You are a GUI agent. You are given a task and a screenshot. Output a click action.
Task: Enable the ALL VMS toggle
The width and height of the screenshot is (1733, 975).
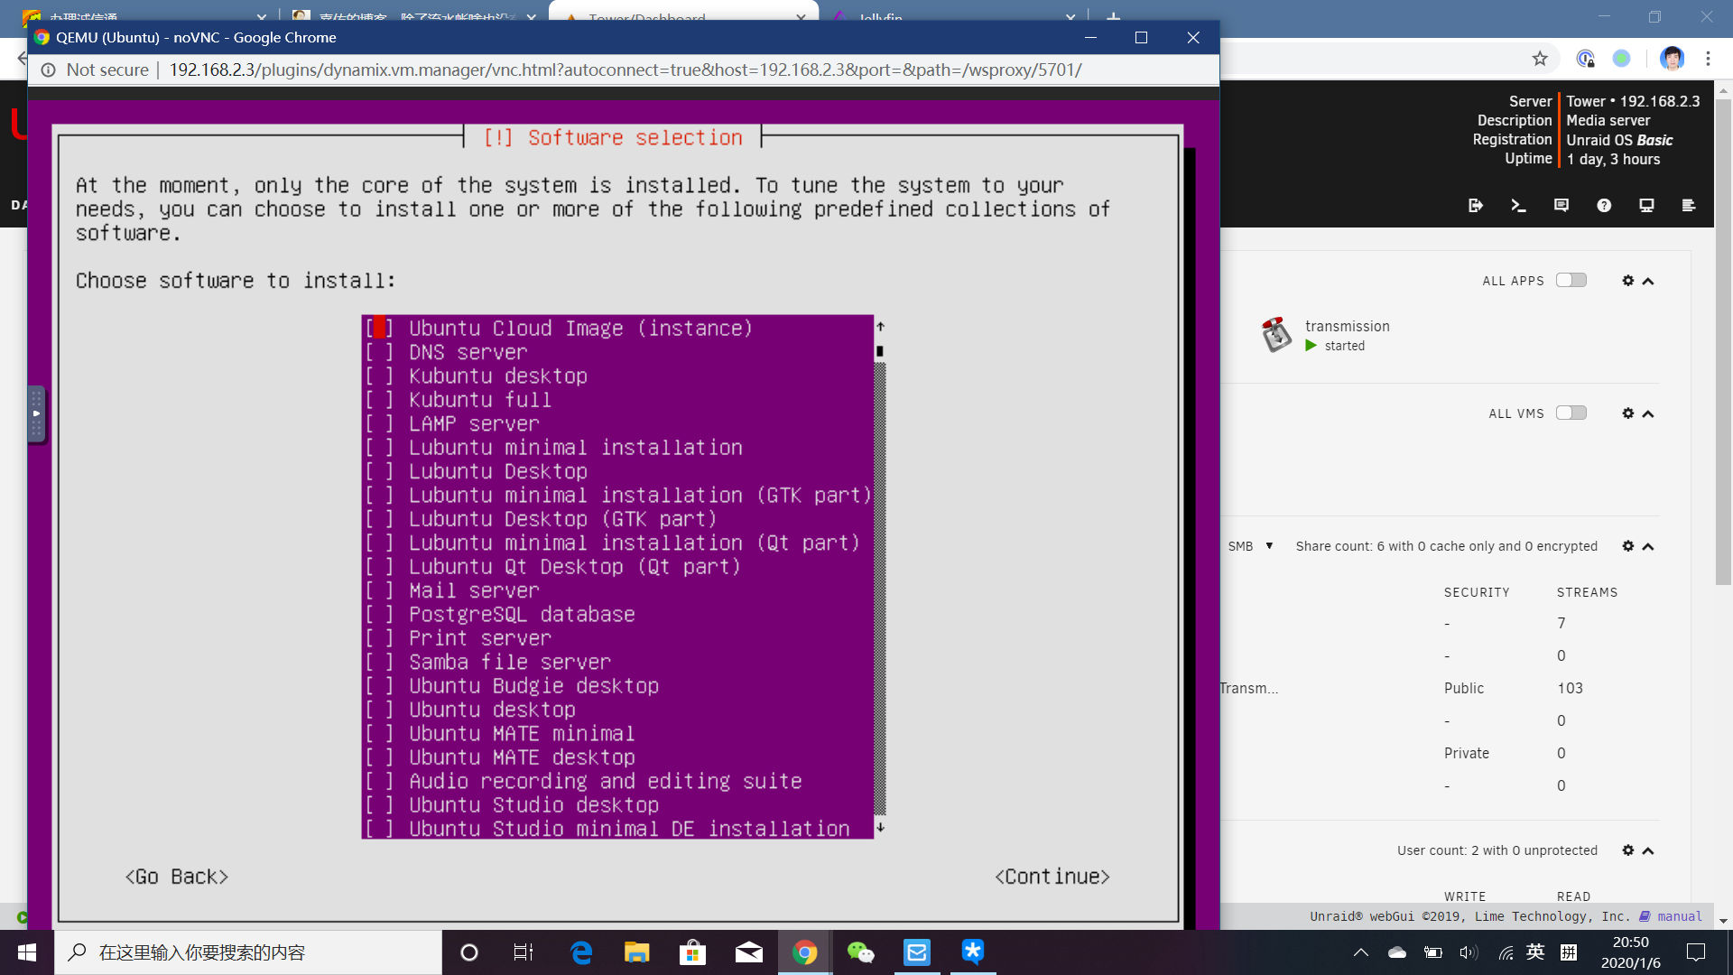point(1571,413)
